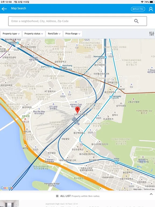The height and width of the screenshot is (207, 155).
Task: Click the 한강초등학교 school marker
Action: pyautogui.click(x=77, y=147)
